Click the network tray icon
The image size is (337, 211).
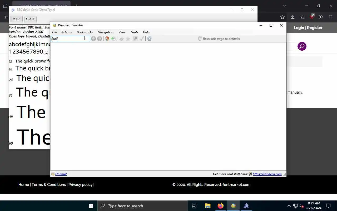[295, 206]
